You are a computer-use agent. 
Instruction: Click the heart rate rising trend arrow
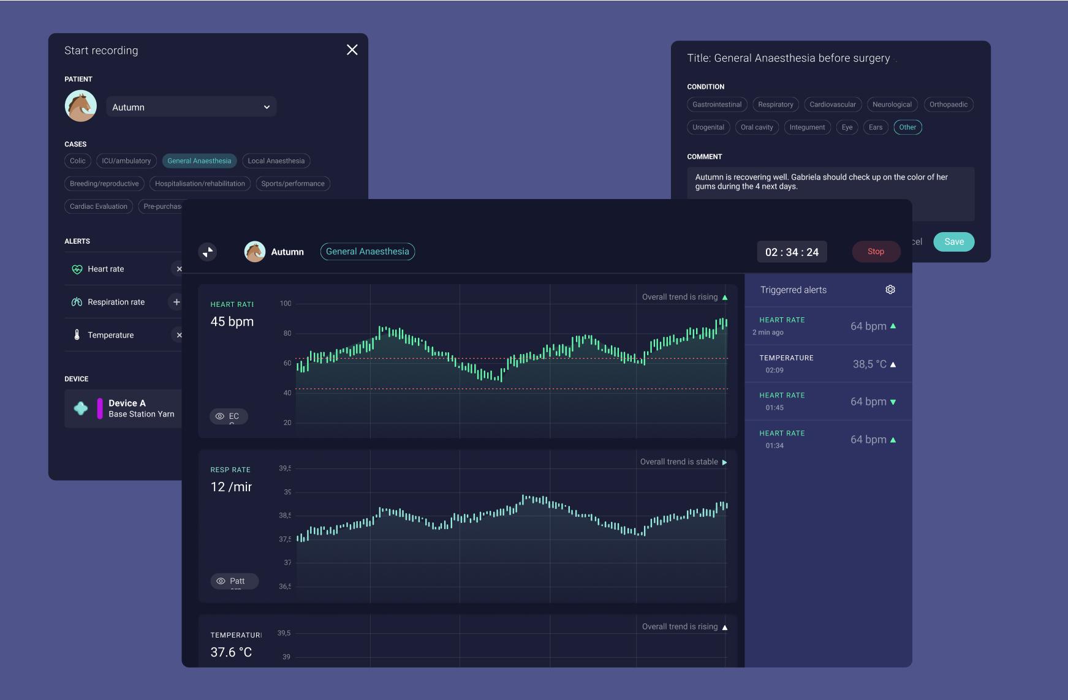725,298
